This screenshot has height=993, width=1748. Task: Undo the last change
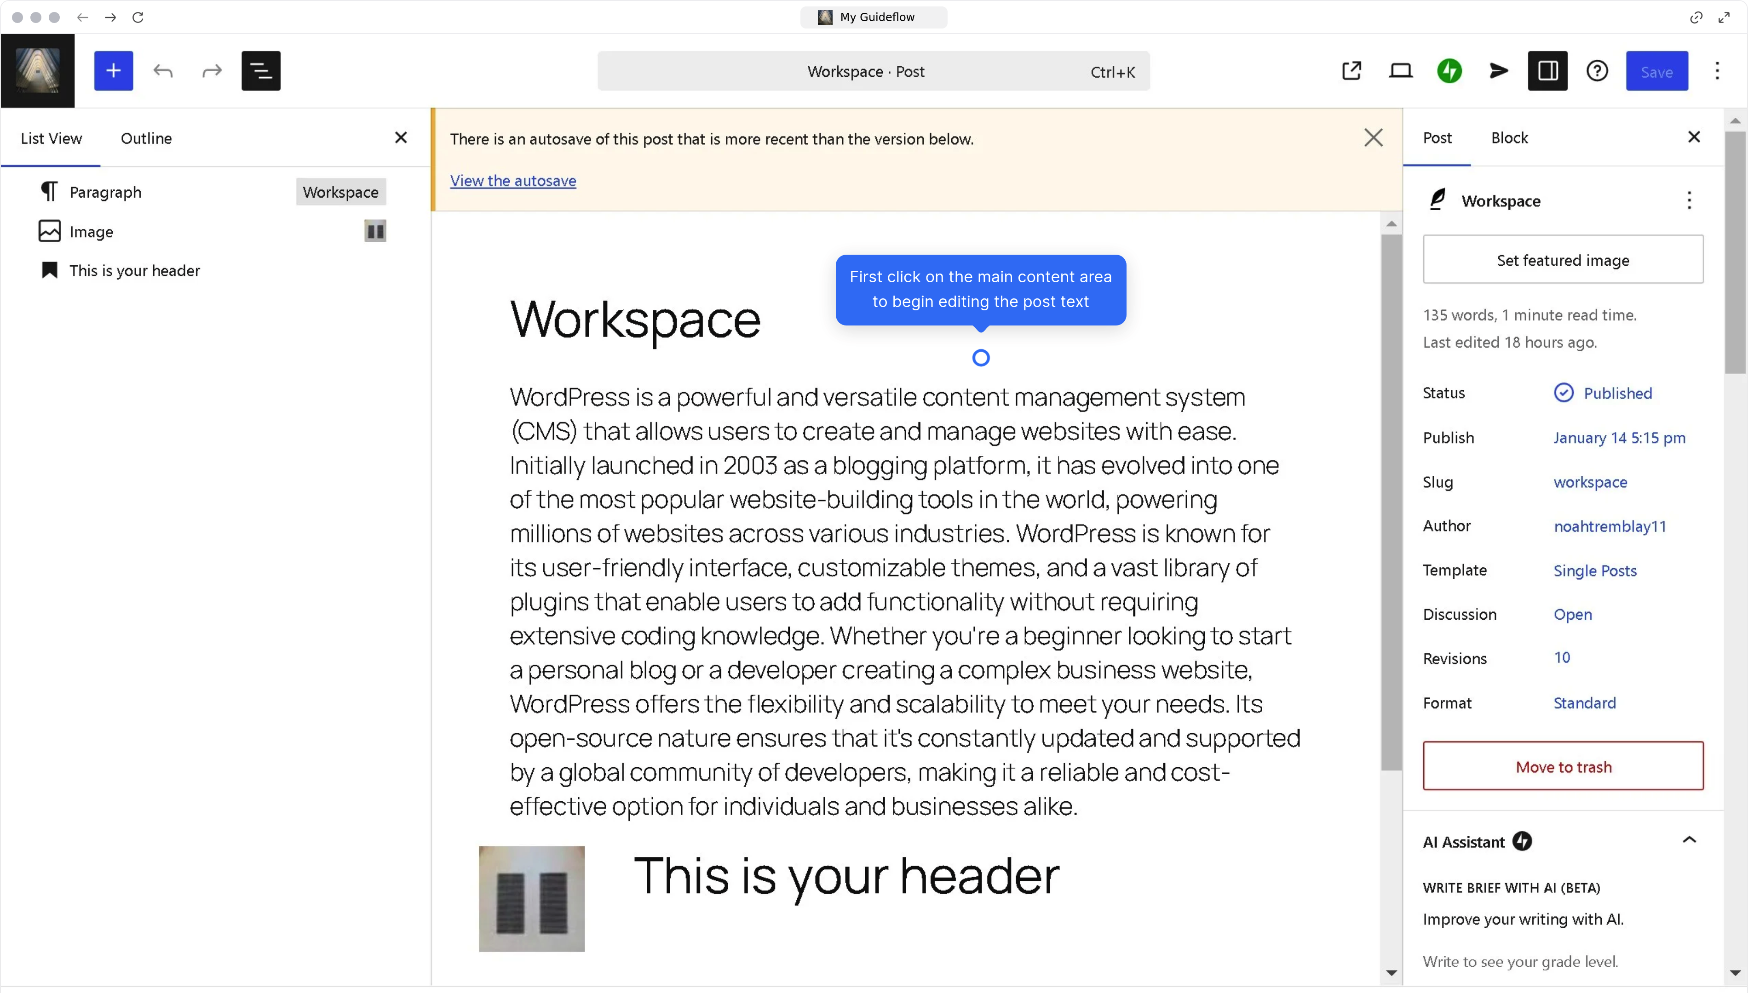(x=163, y=70)
